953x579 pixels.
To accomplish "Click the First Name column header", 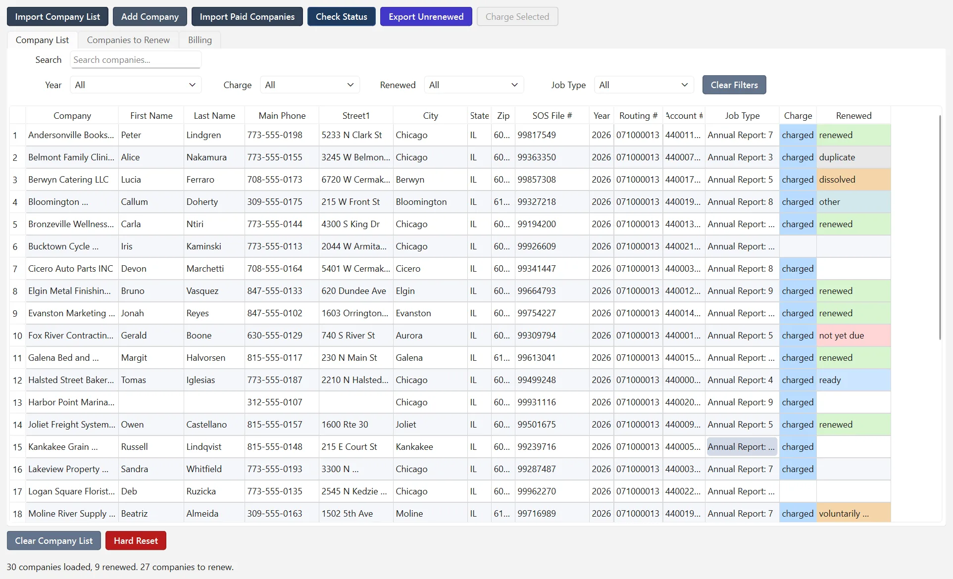I will point(151,115).
